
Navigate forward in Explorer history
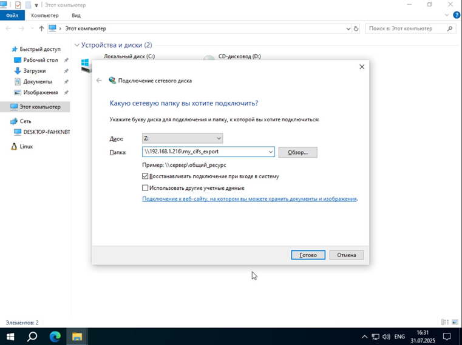tap(22, 28)
